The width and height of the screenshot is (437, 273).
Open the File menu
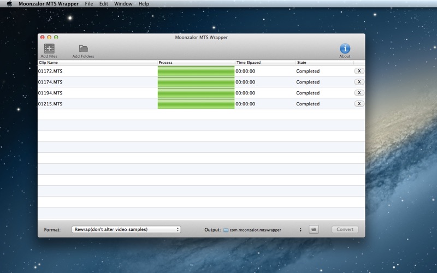[x=89, y=4]
